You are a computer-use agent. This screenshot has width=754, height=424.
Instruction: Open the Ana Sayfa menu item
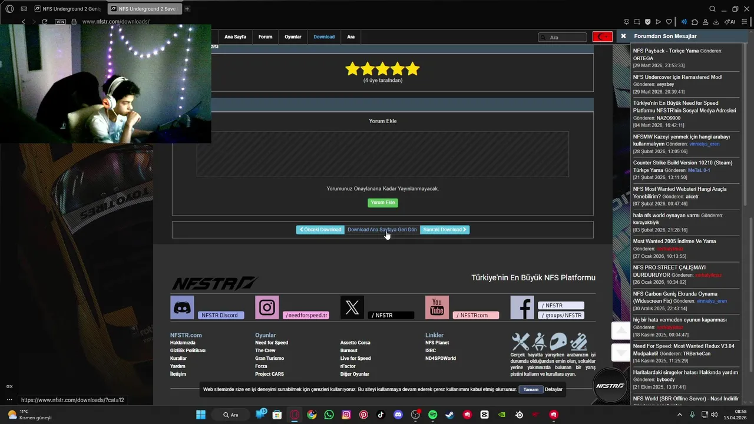[235, 37]
